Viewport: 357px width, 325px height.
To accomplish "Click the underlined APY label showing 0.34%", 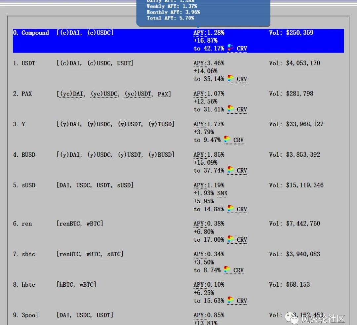I will (200, 254).
